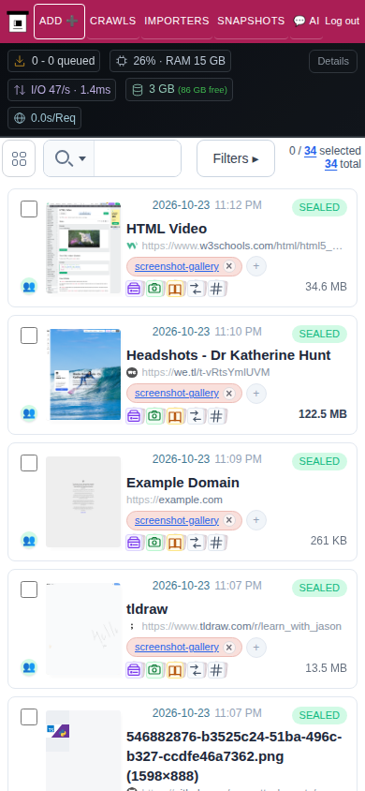Check the tldraw snapshot checkbox
This screenshot has height=791, width=365.
[x=29, y=590]
